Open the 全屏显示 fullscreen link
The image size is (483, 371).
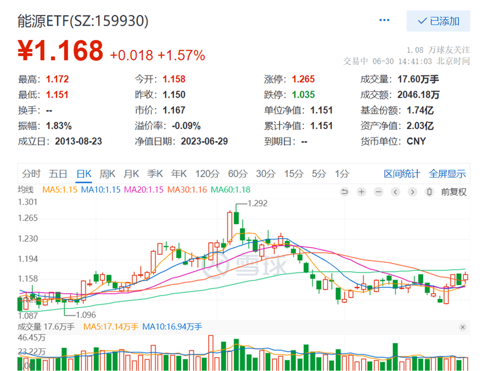[x=448, y=174]
